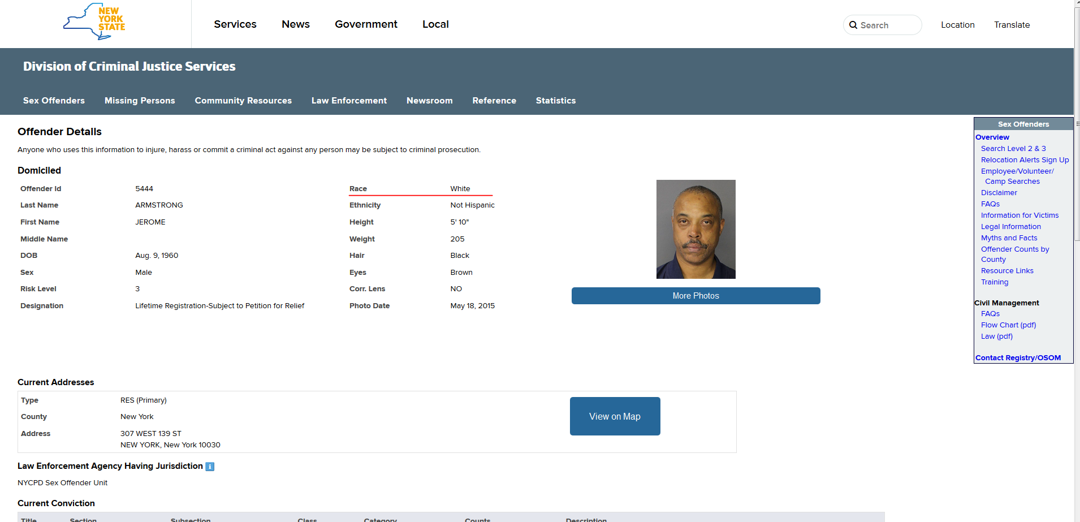Open the Translate option
This screenshot has width=1080, height=522.
click(1012, 25)
